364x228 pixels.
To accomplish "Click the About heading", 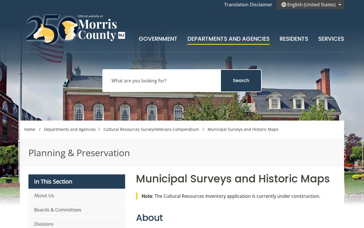I will [149, 218].
